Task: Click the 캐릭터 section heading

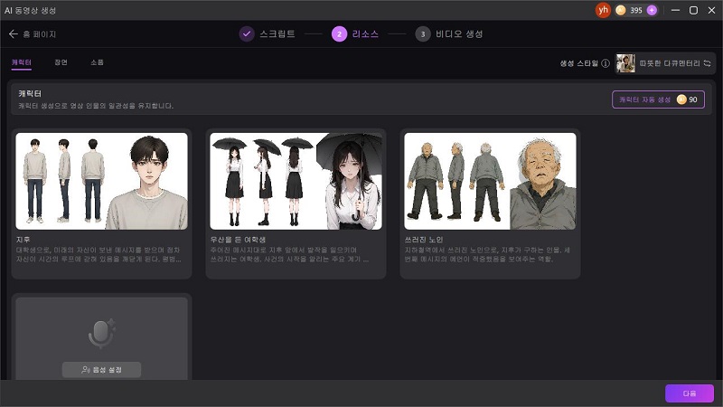Action: point(30,93)
